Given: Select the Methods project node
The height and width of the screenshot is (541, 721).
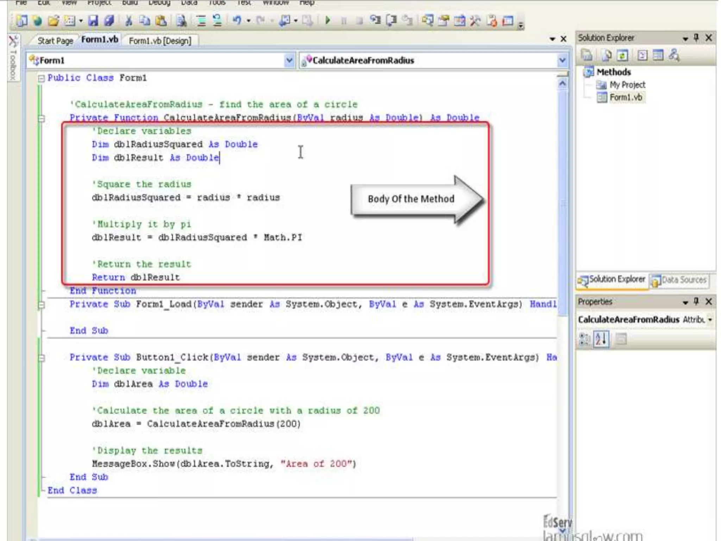Looking at the screenshot, I should click(x=613, y=72).
